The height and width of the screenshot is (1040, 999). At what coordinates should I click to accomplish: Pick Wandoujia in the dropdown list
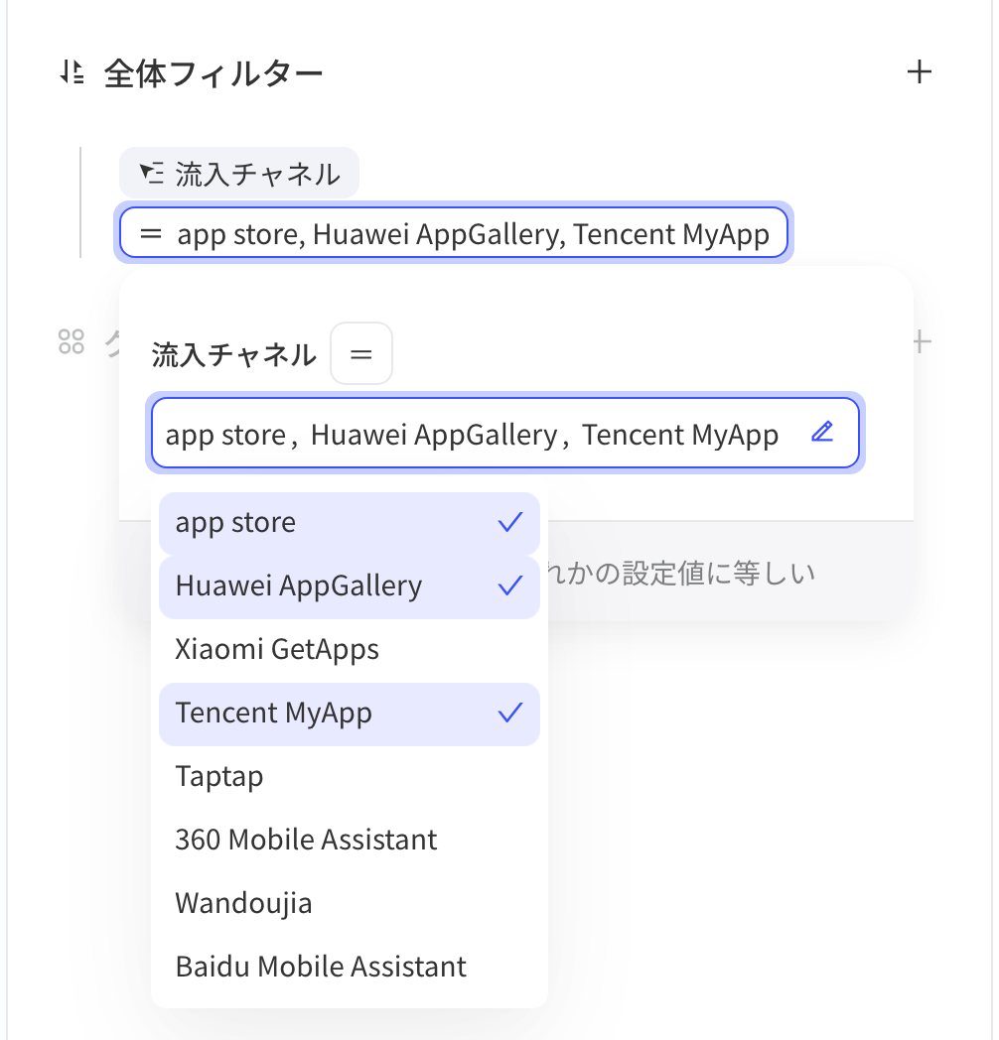pyautogui.click(x=350, y=904)
